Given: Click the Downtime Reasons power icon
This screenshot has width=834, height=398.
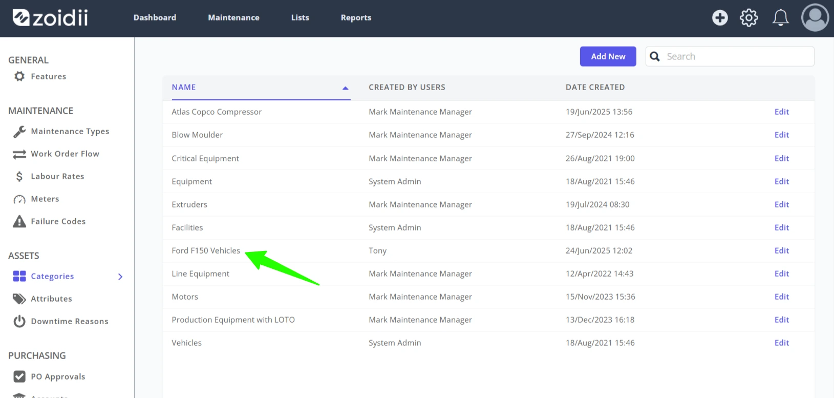Looking at the screenshot, I should click(19, 321).
